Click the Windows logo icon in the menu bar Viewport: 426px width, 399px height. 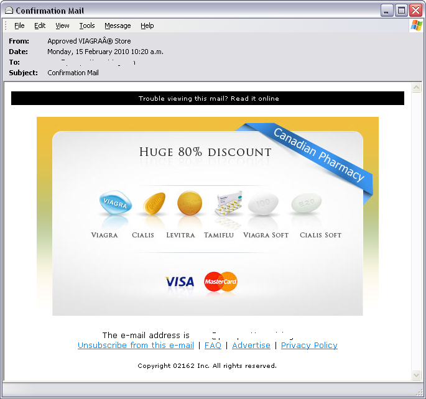[416, 25]
